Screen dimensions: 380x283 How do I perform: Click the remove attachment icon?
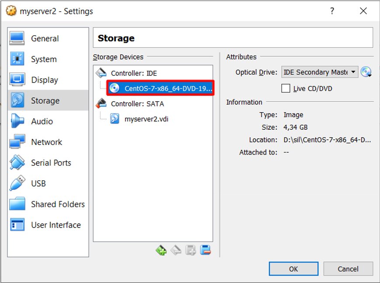pyautogui.click(x=206, y=250)
